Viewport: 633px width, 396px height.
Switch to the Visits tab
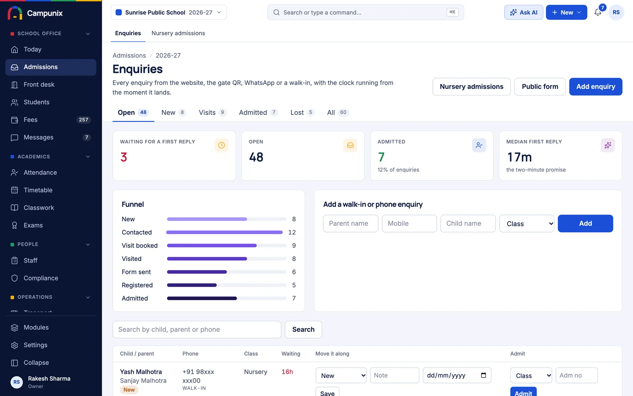point(212,112)
